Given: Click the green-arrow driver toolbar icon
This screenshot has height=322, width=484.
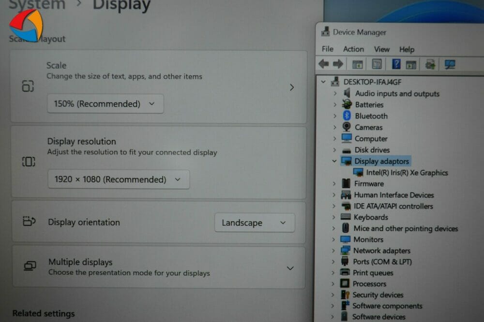Looking at the screenshot, I should (430, 65).
